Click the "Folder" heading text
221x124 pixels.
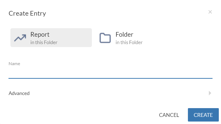point(124,35)
